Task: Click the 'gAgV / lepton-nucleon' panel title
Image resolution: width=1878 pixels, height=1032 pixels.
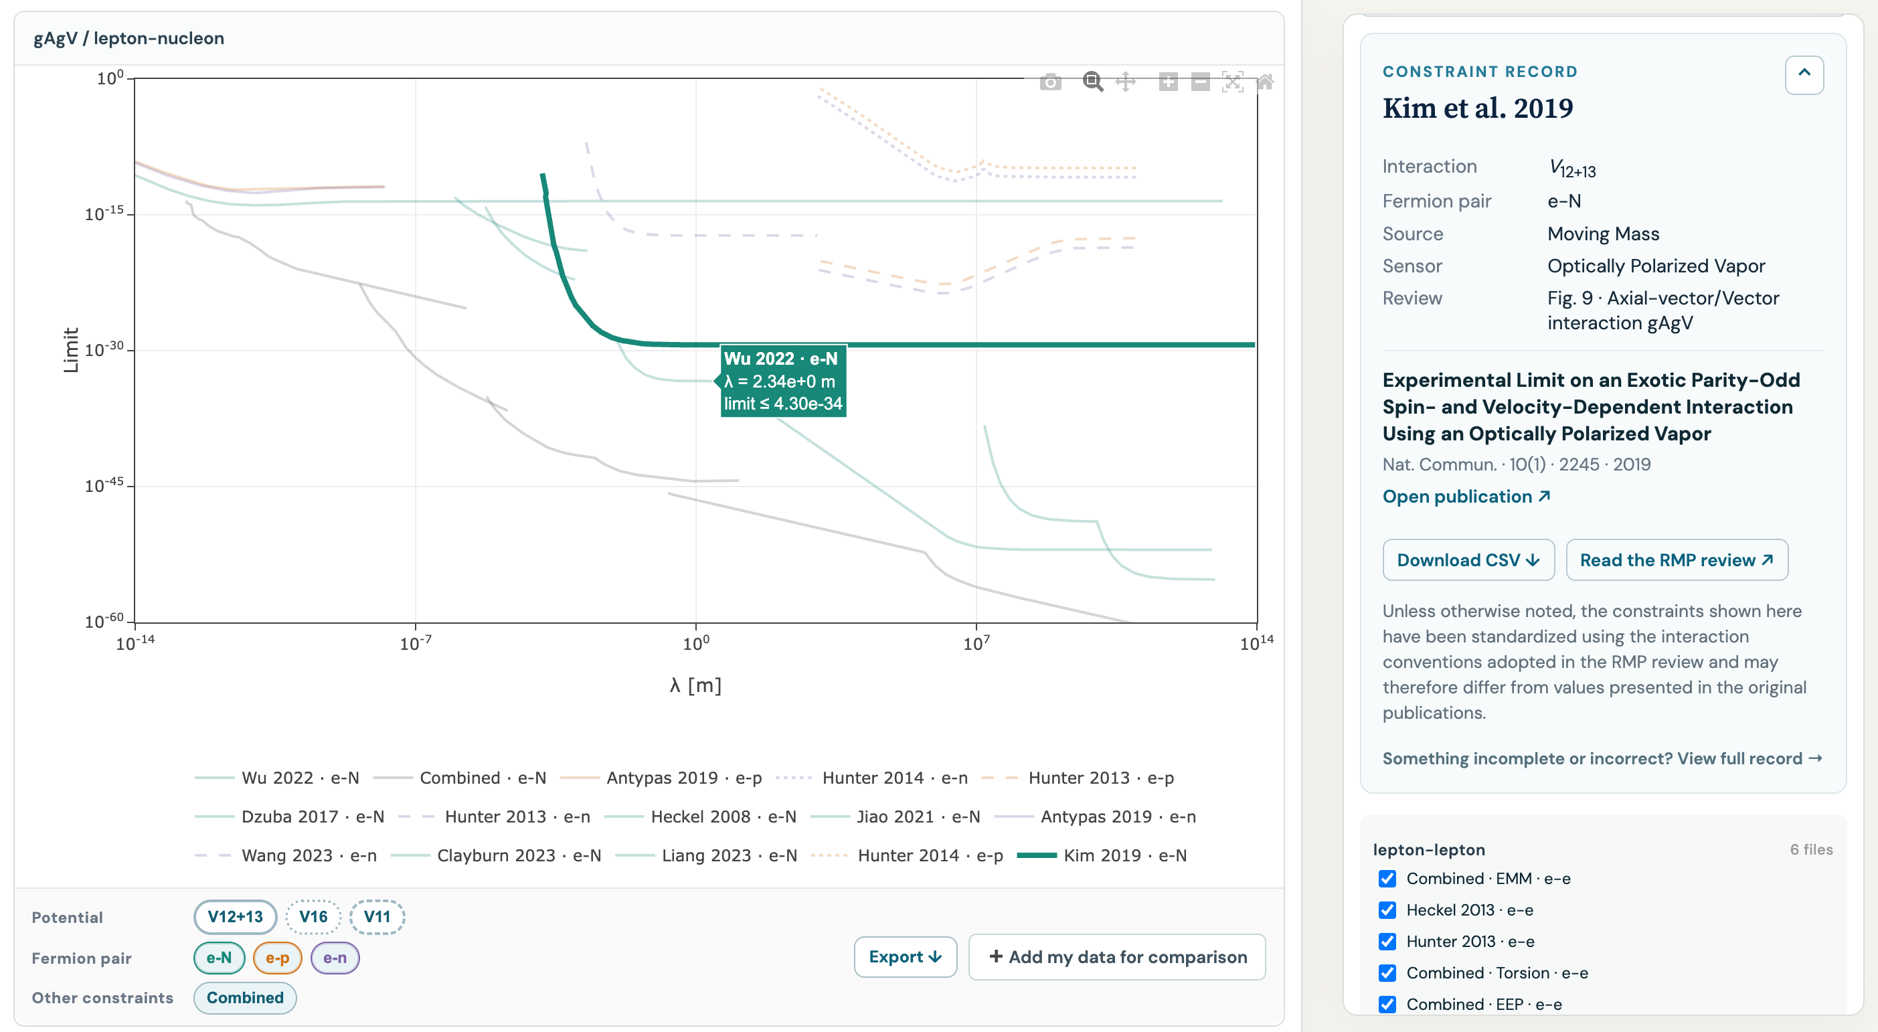Action: (x=129, y=38)
